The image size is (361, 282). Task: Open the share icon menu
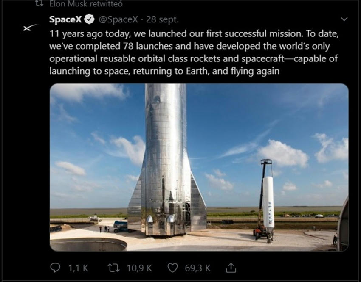tap(231, 267)
